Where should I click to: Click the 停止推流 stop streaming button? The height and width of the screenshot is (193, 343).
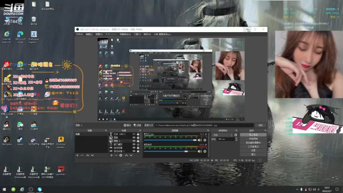(253, 135)
